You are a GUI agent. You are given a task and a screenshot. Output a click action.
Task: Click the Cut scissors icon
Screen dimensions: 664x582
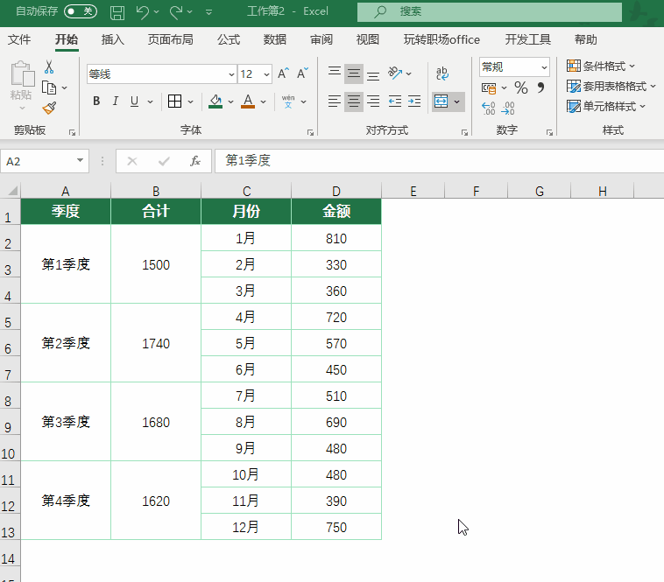49,67
